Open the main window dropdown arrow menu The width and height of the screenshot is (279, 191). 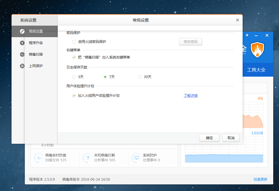coord(247,35)
